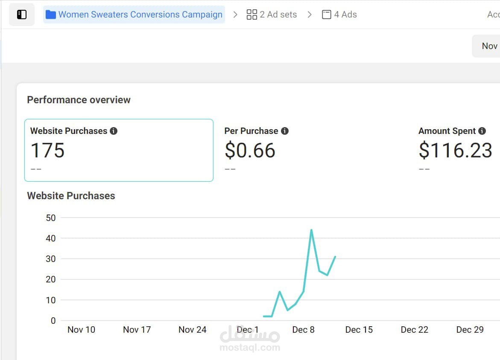Toggle the sidebar panel icon

(22, 15)
